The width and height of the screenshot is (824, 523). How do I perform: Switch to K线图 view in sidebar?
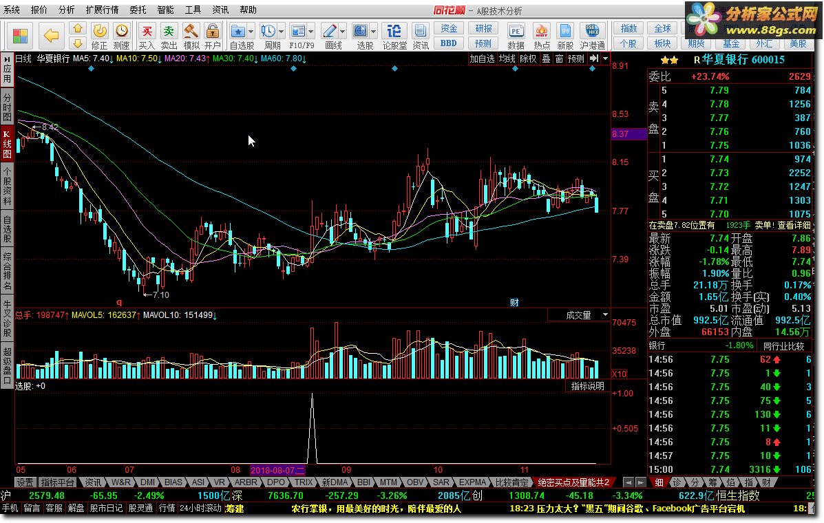pyautogui.click(x=7, y=144)
